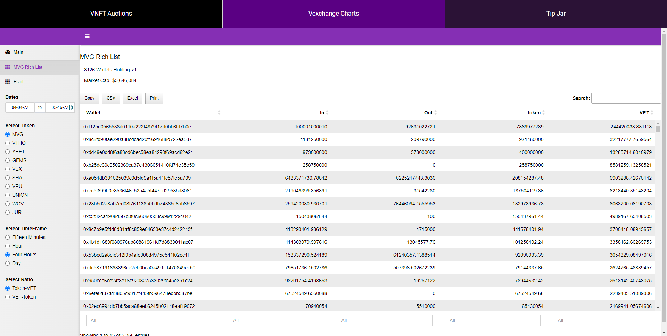This screenshot has width=667, height=336.
Task: Open the VNFT Auctions tab
Action: [x=111, y=14]
